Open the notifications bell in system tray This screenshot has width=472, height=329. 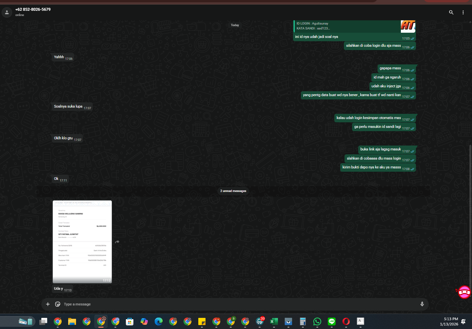tap(463, 321)
